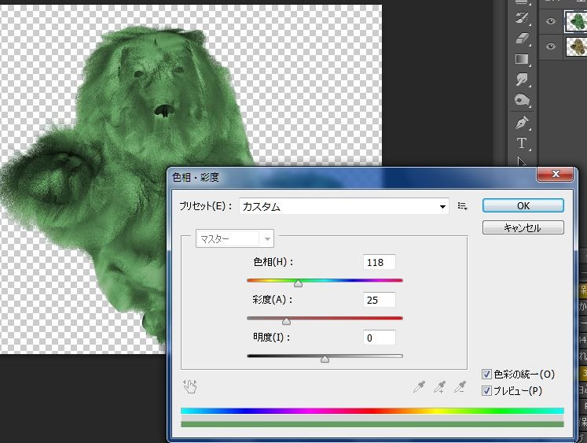
Task: Open the プリセット preset dropdown
Action: coord(344,206)
